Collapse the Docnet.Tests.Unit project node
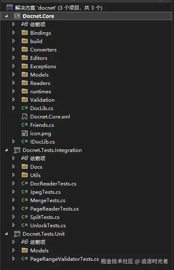174x270 pixels. point(6,234)
